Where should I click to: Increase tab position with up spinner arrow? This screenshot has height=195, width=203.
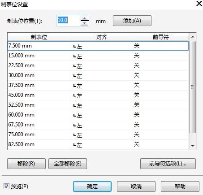tap(85, 18)
